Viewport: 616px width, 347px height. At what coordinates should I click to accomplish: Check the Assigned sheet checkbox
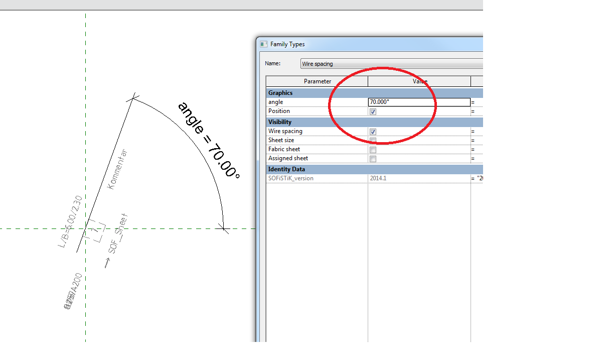pyautogui.click(x=373, y=159)
